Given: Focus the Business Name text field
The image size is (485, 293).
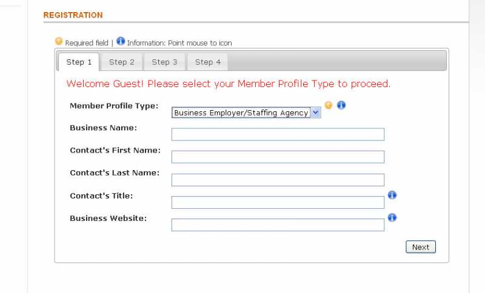Looking at the screenshot, I should pyautogui.click(x=278, y=134).
